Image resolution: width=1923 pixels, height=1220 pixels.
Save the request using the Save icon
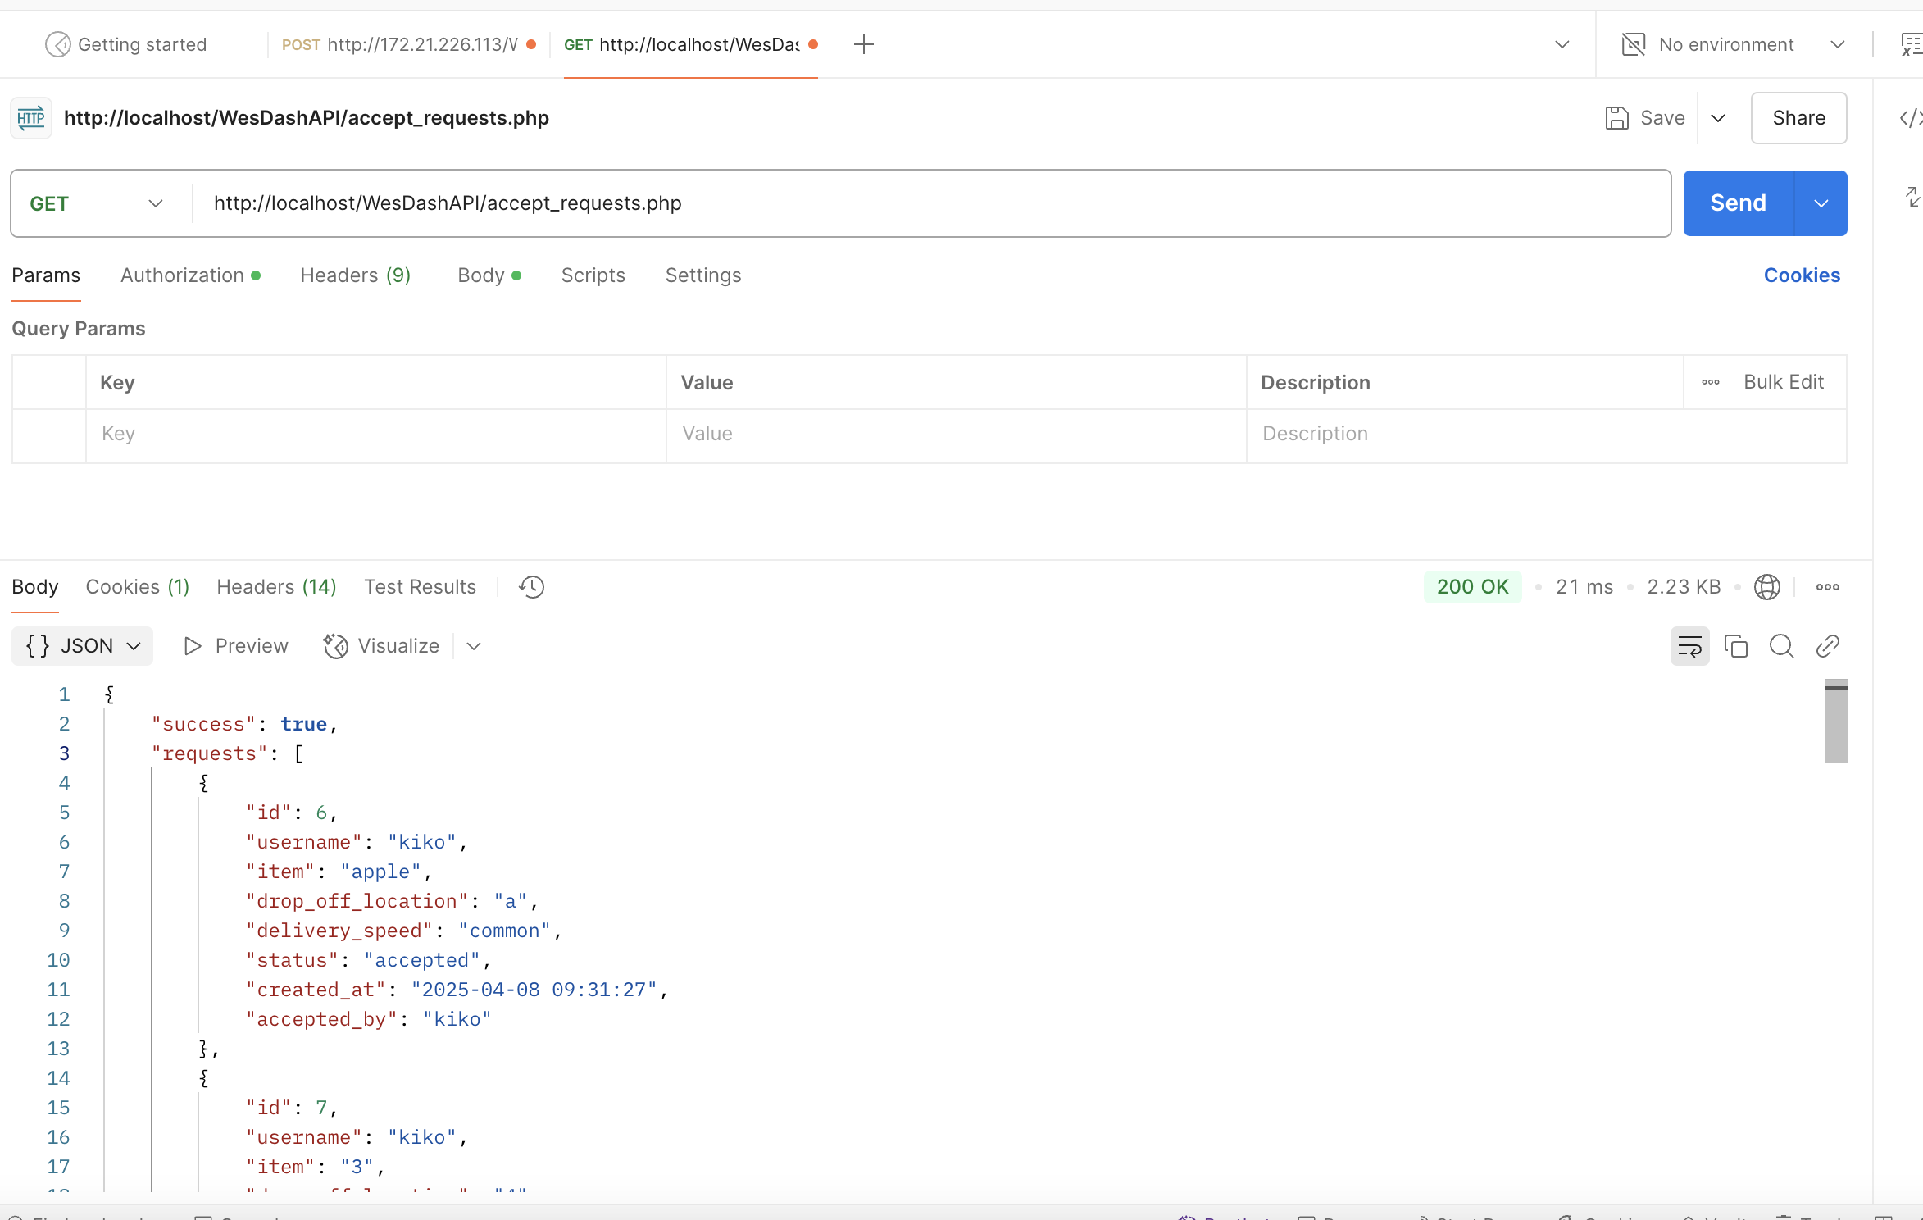[1616, 118]
